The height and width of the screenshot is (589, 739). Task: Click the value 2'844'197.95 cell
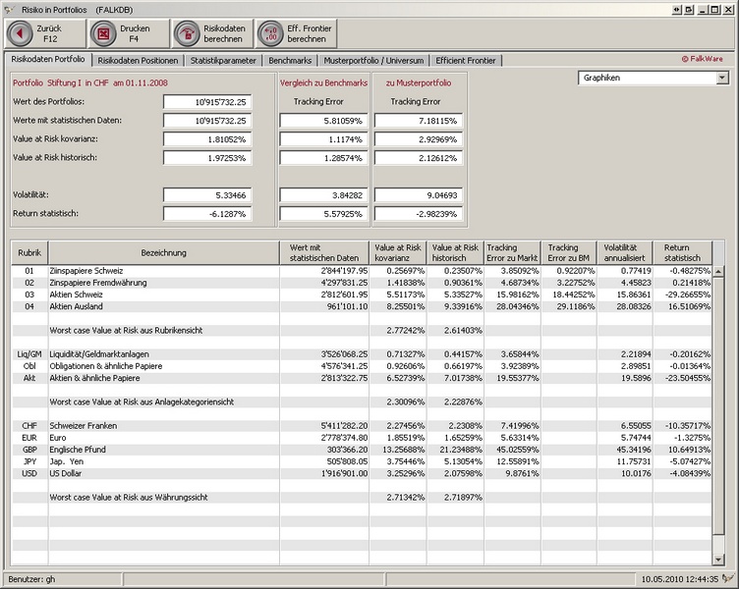coord(324,271)
